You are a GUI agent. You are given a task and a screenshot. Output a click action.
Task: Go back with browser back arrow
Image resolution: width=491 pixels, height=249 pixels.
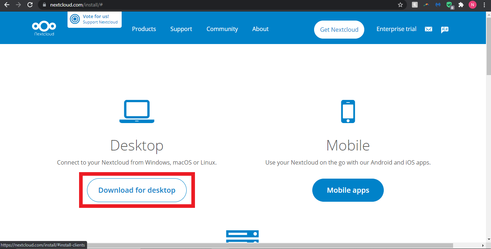pos(6,5)
